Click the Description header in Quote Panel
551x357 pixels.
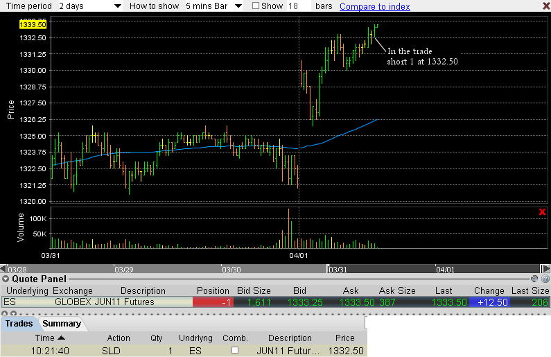click(x=143, y=291)
